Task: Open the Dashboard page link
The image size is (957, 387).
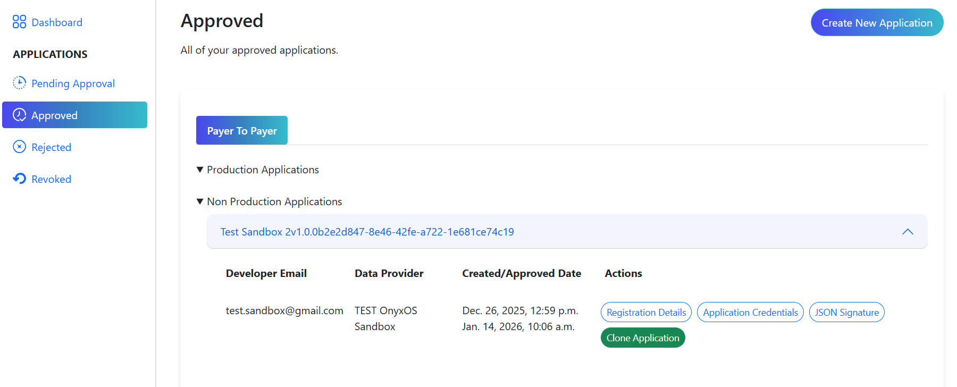Action: (57, 22)
